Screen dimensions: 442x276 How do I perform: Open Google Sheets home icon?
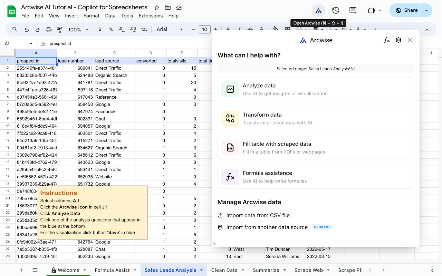pyautogui.click(x=12, y=11)
